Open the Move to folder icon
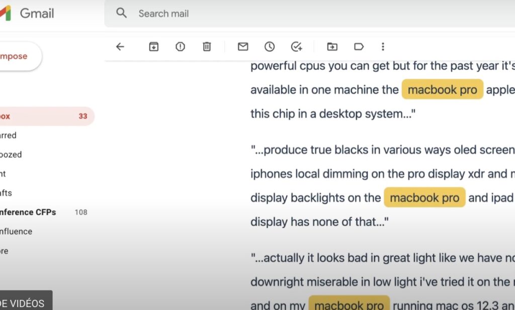 point(332,47)
